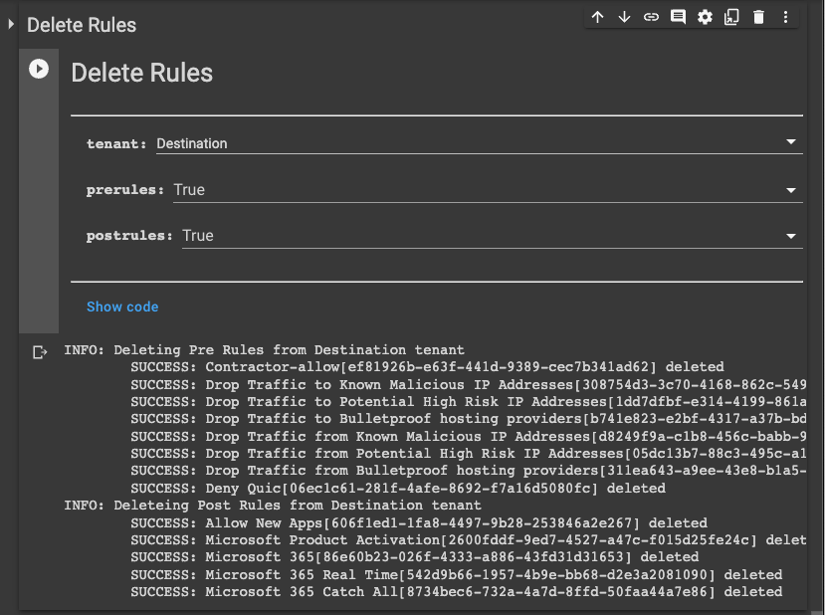Image resolution: width=825 pixels, height=615 pixels.
Task: Delete the cell with the trash icon
Action: click(x=758, y=17)
